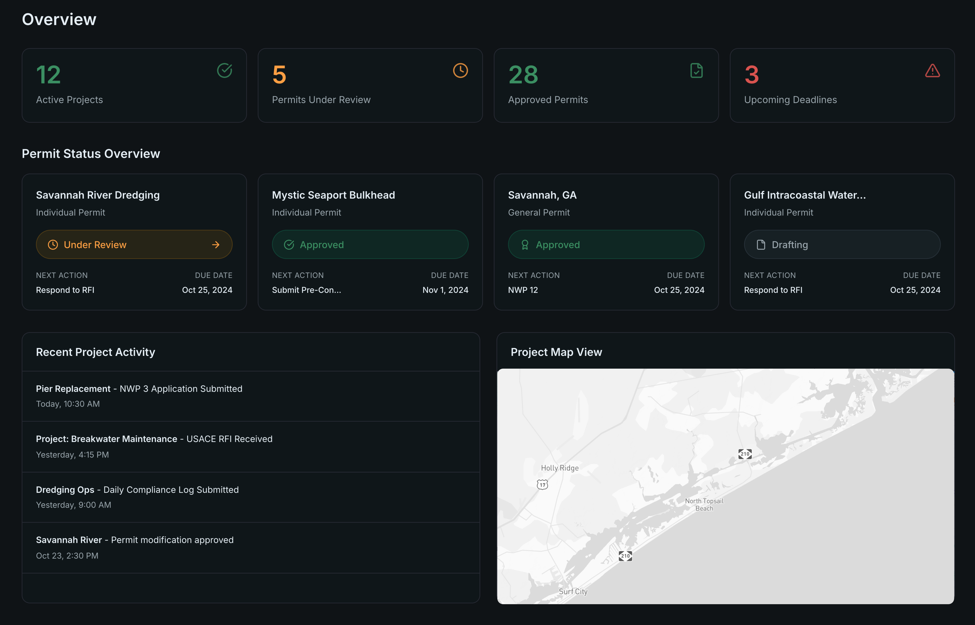The image size is (975, 625).
Task: Select the Route 210 shield marker on the map
Action: [x=745, y=454]
